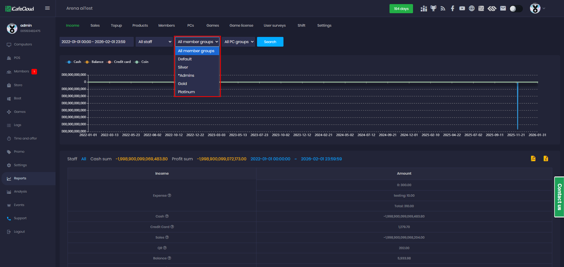Collapse sidebar with hamburger menu icon
Screen dimensions: 564x267
(x=47, y=8)
